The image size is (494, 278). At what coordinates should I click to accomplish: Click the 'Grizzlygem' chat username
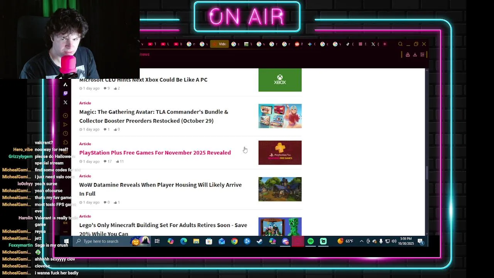point(20,156)
